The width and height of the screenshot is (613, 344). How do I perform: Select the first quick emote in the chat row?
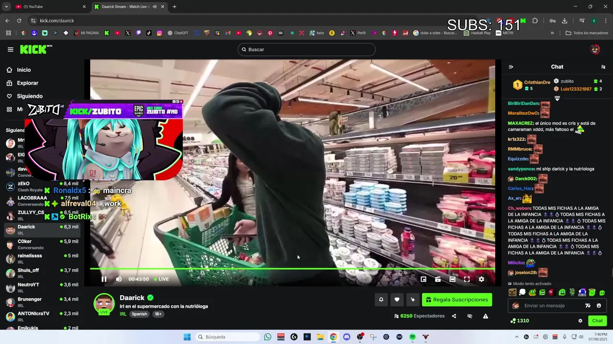coord(512,292)
